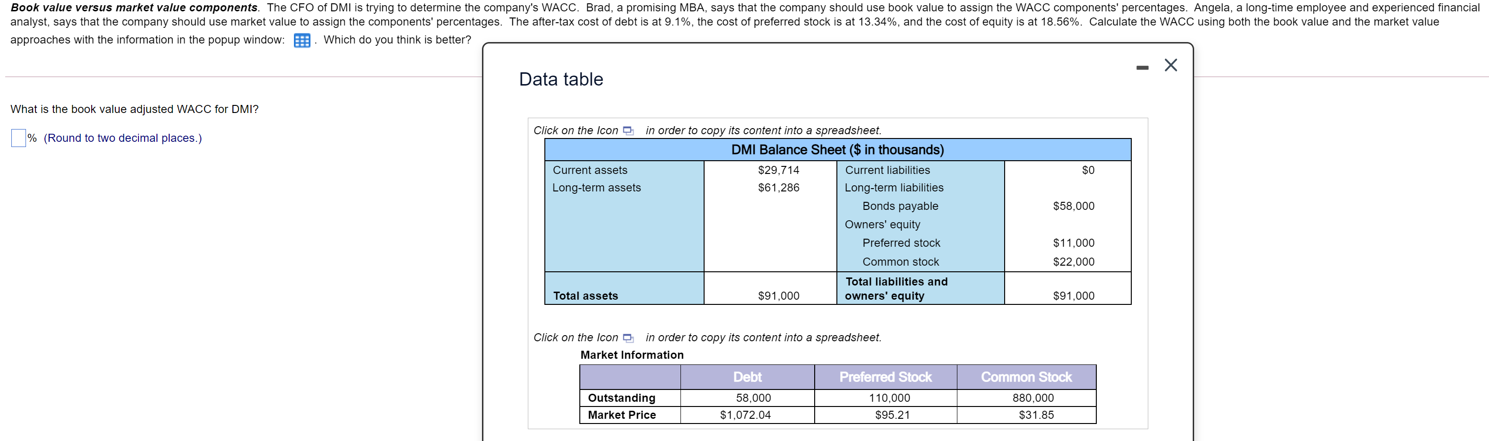Click the 'Long-term assets' row label

pyautogui.click(x=596, y=188)
